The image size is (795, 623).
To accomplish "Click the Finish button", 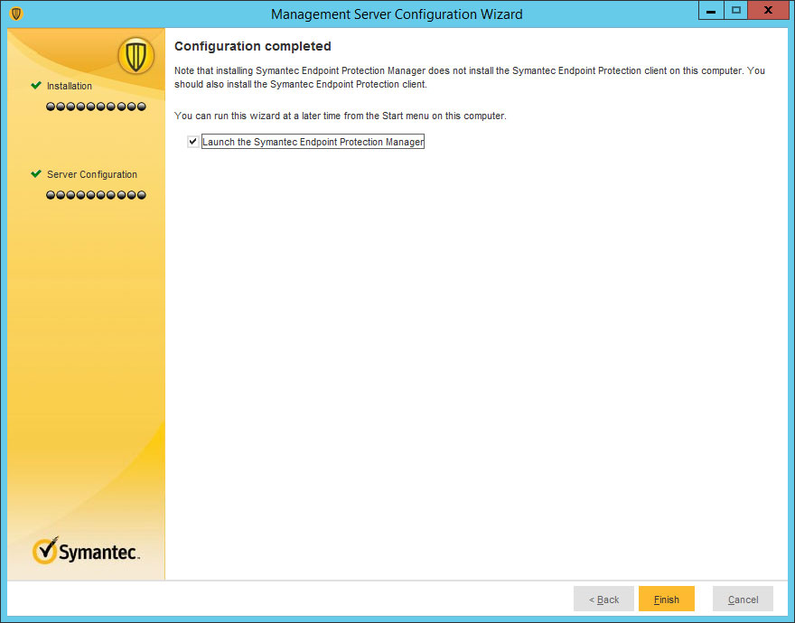I will pos(666,600).
